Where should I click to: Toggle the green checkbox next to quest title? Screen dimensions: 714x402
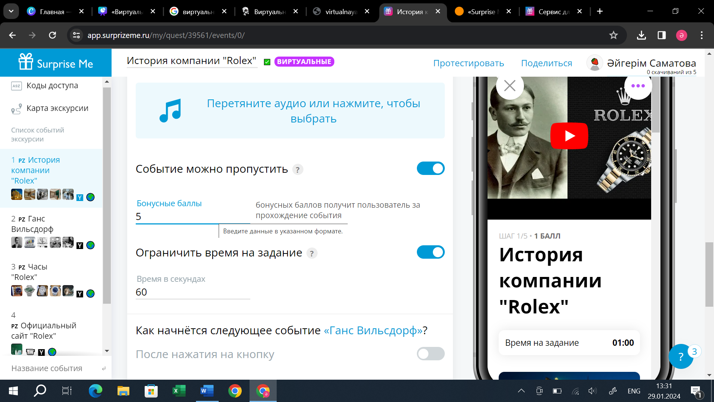click(267, 62)
